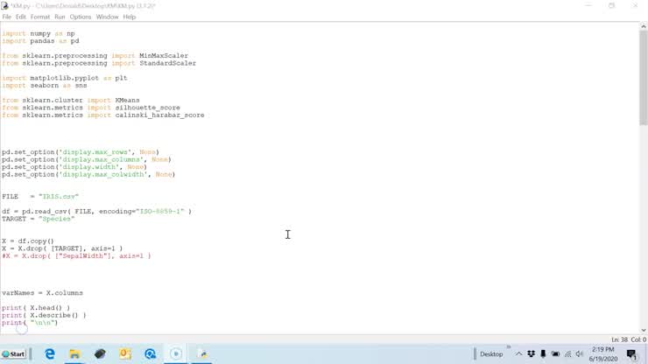Open the Format menu
Screen dimensions: 648x364
point(40,17)
